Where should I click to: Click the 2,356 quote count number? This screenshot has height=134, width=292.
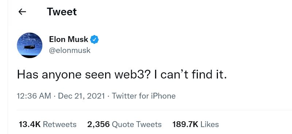coord(99,124)
